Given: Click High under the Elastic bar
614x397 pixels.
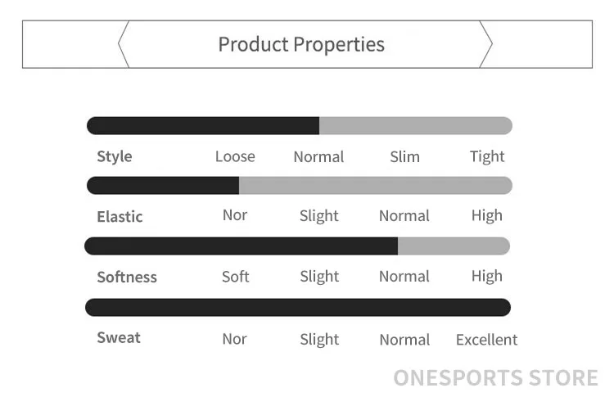Looking at the screenshot, I should (487, 215).
